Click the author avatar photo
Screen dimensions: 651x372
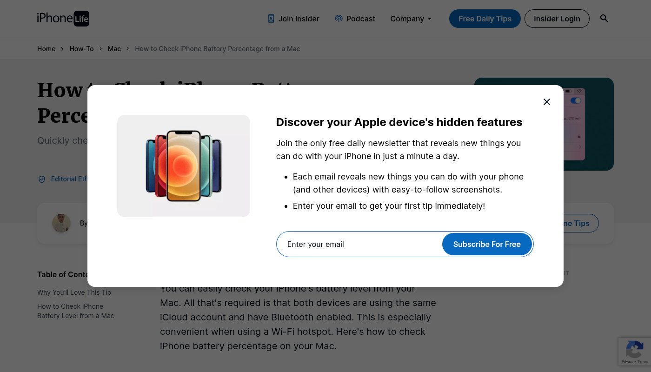point(61,223)
